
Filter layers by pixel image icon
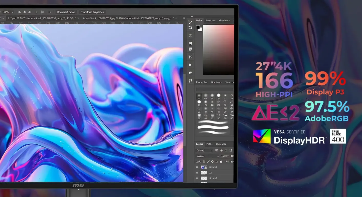click(216, 151)
